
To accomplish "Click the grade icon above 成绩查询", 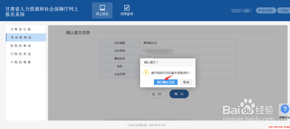I will coord(127,8).
